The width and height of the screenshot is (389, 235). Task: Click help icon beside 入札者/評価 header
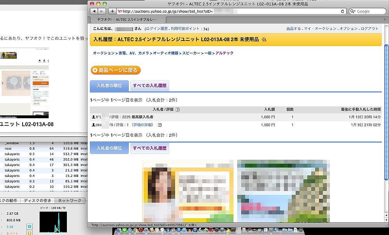177,109
